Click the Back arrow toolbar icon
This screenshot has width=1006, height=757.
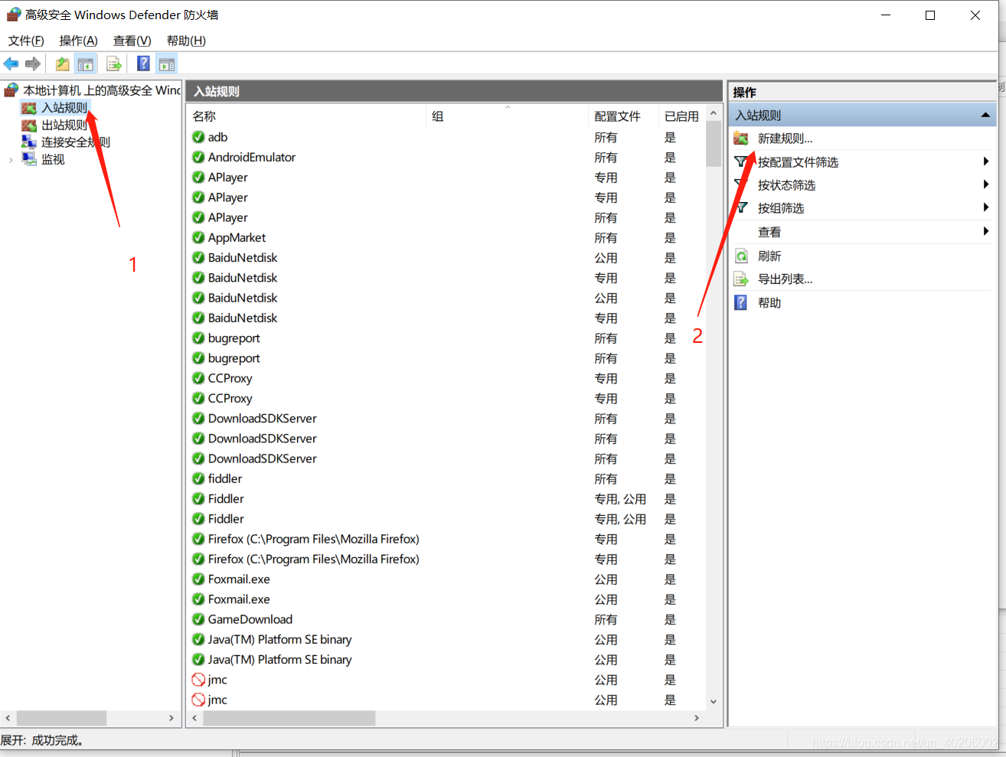11,64
